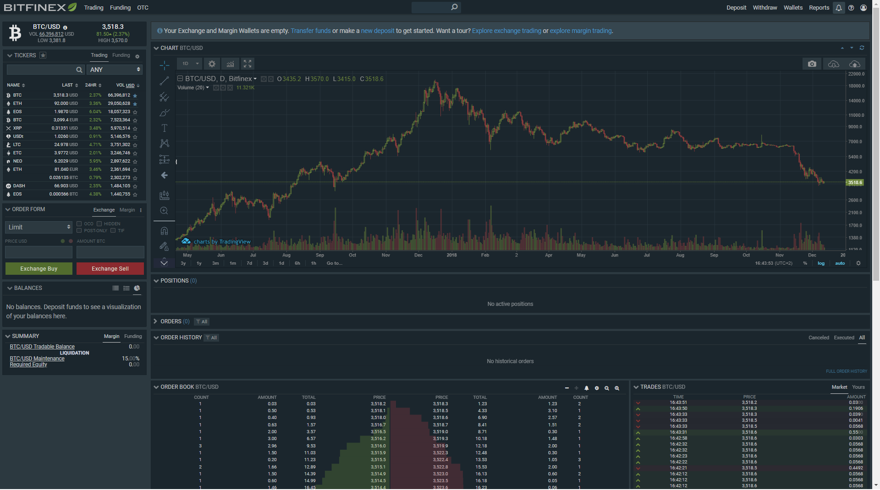The height and width of the screenshot is (490, 880).
Task: Take a chart snapshot with camera icon
Action: [x=812, y=64]
